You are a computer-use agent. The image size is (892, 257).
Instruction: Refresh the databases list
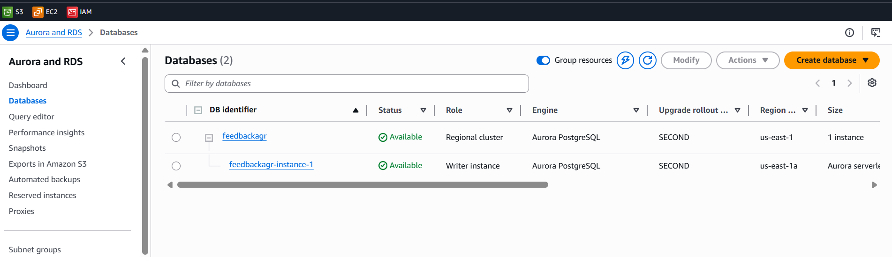coord(648,60)
